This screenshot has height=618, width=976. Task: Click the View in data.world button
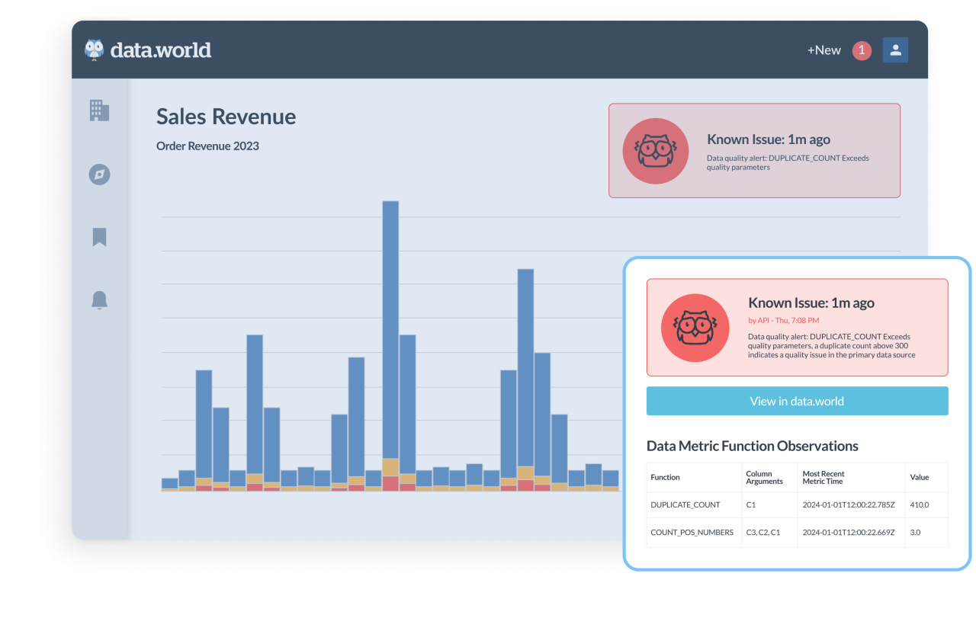click(797, 401)
